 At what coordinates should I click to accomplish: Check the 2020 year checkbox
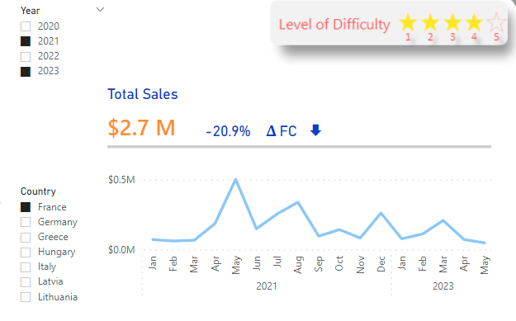26,26
